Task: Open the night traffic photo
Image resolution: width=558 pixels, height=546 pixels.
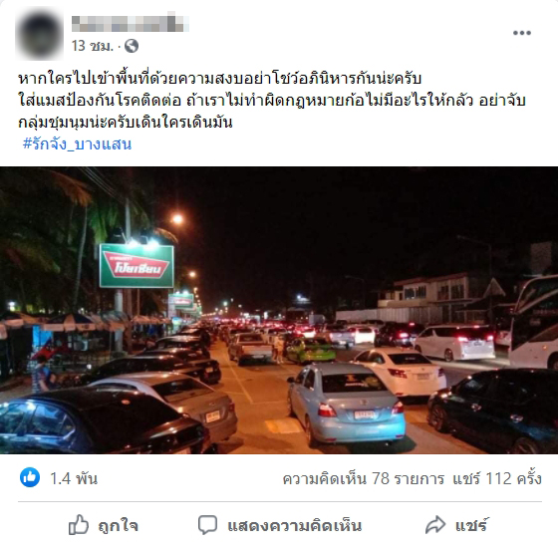Action: coord(279,310)
